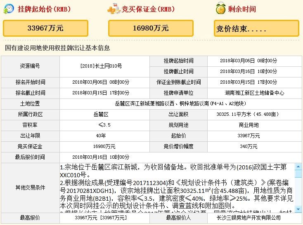Viewport: 303px width, 225px height.
Task: Click the 33967万元 starting price box
Action: tap(45, 28)
